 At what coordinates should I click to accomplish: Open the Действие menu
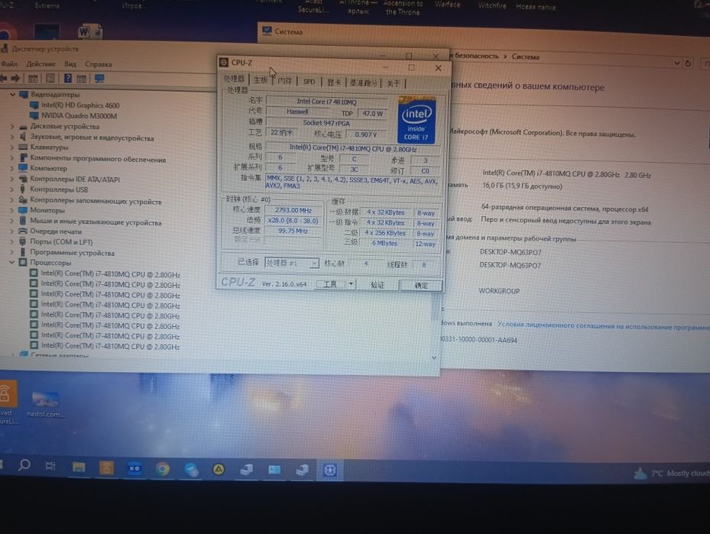click(41, 64)
